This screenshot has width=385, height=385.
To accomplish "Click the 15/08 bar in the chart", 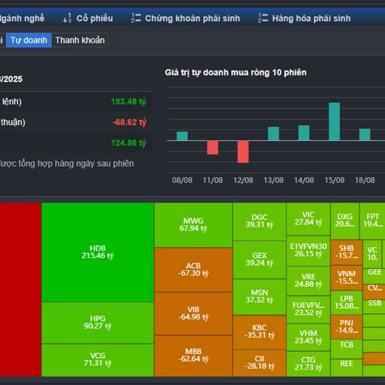I will [x=334, y=121].
